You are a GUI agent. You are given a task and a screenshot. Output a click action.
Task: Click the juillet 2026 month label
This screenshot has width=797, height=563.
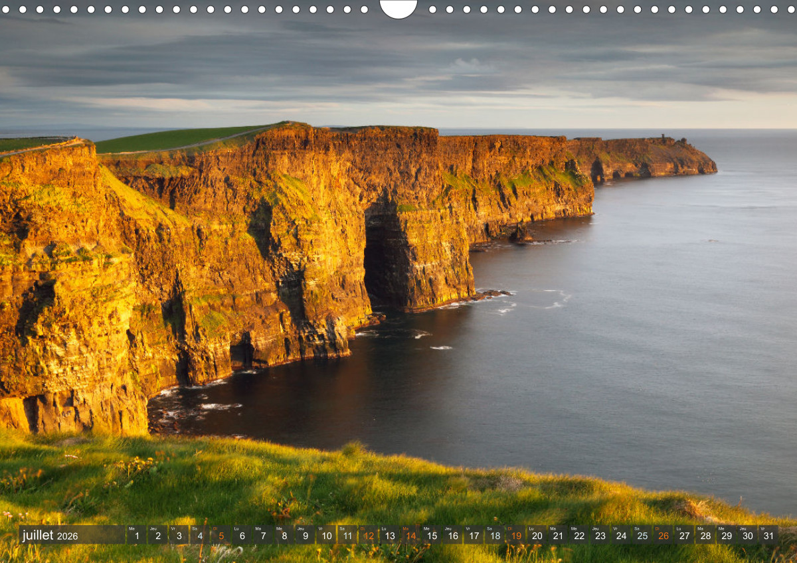(x=50, y=535)
